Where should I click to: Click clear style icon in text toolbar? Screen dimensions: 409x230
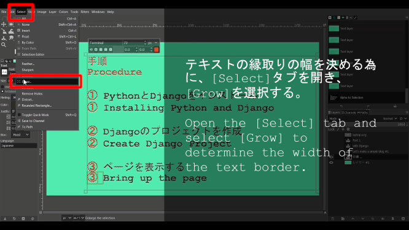tap(91, 50)
